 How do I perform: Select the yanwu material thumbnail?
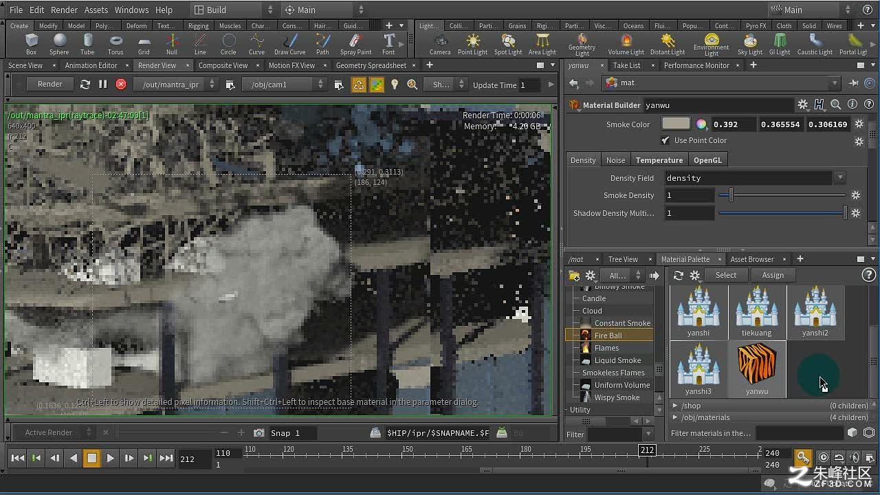[x=757, y=369]
